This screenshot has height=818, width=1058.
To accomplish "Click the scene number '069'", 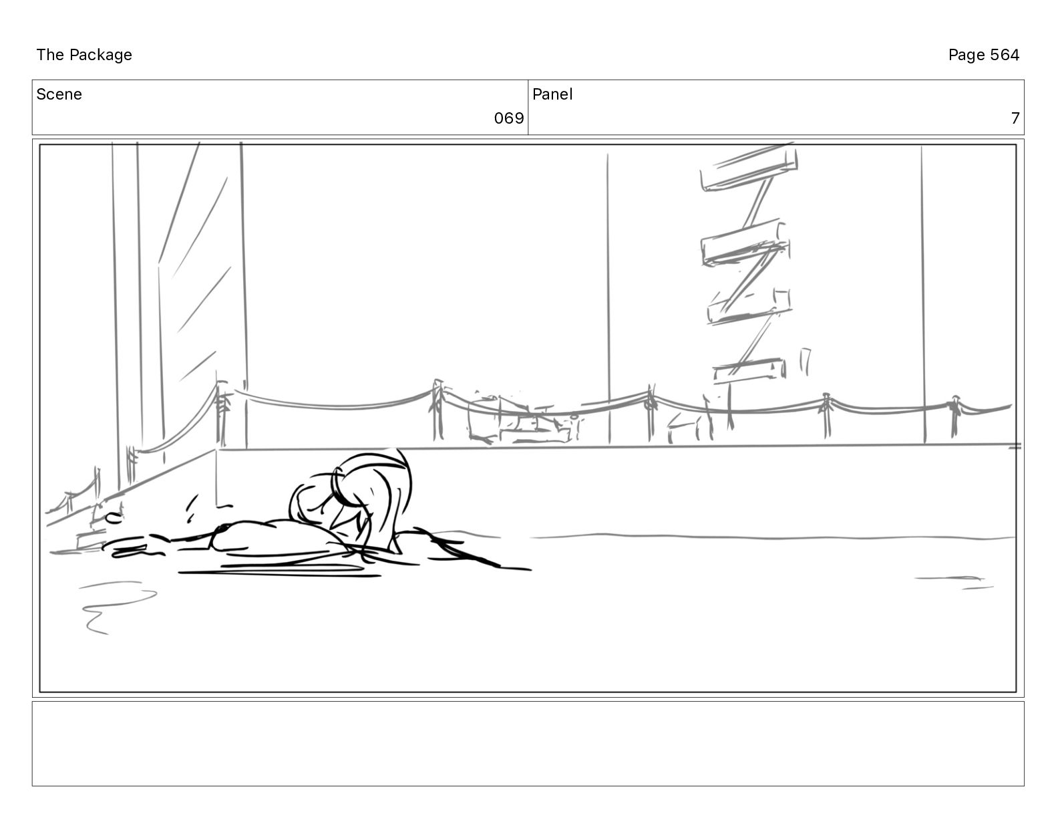I will point(509,118).
